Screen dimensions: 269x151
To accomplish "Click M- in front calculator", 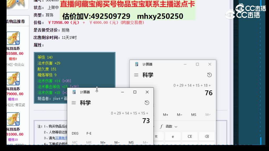I will (x=117, y=142).
